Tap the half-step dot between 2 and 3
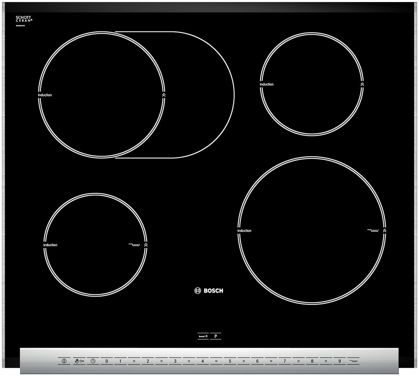Screen dimensions: 419x376 point(161,361)
